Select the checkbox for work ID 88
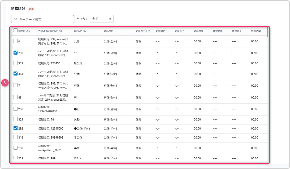 15,97
